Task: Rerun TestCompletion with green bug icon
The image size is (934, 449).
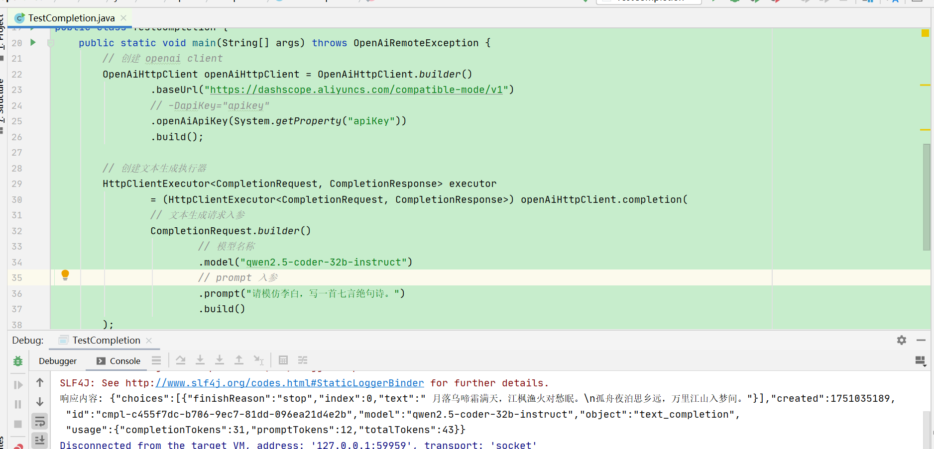Action: (x=18, y=361)
